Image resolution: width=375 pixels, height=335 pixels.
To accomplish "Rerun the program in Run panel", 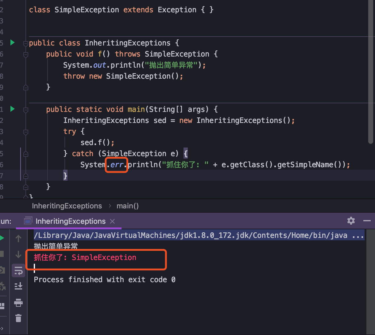I will pyautogui.click(x=2, y=238).
